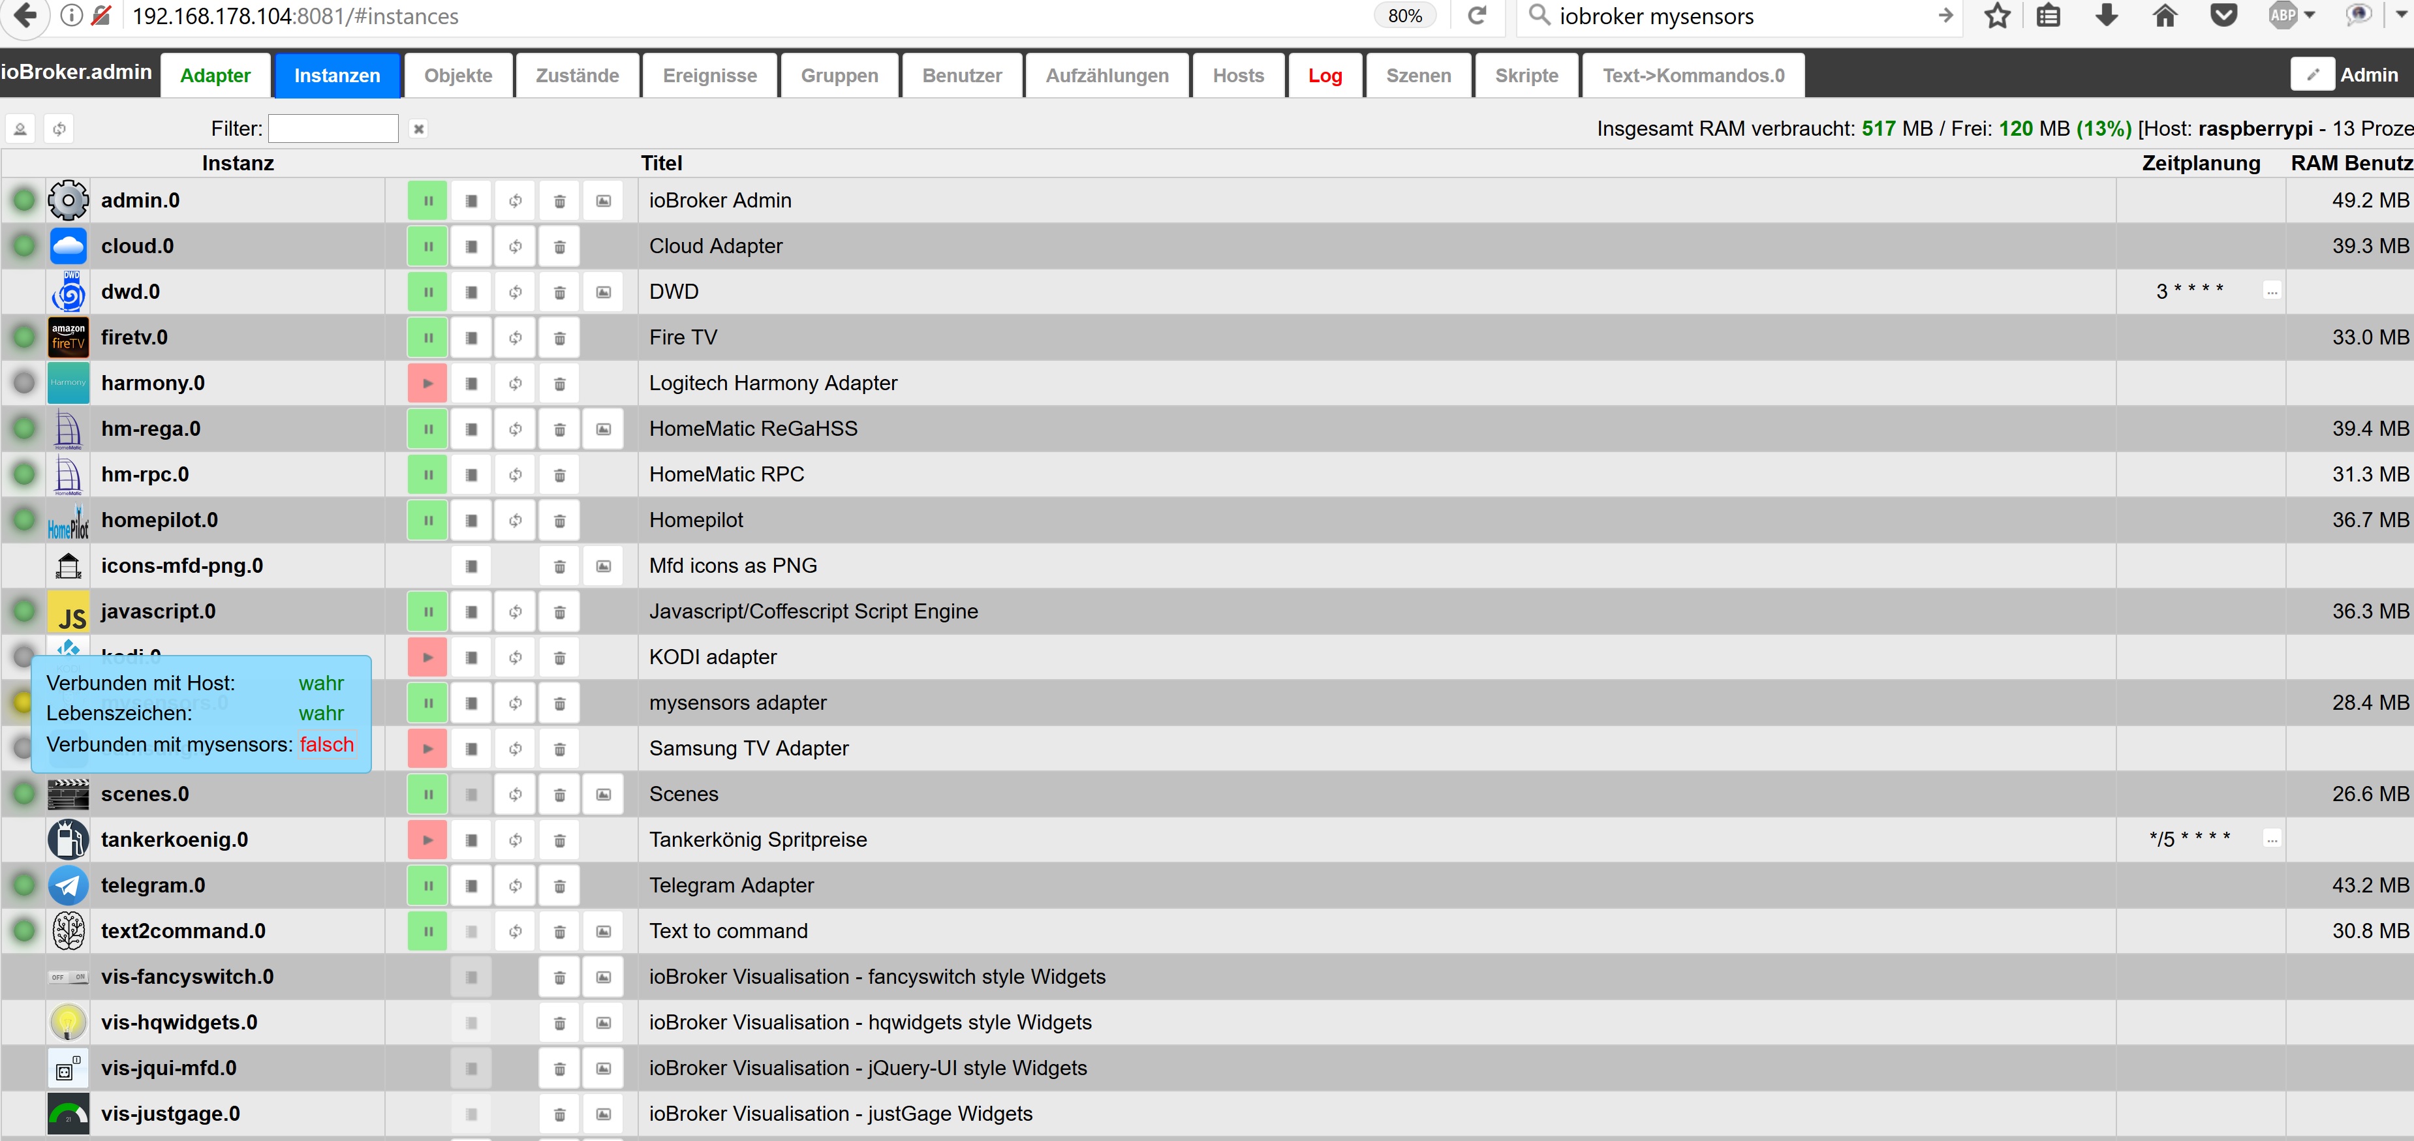
Task: Pause the mysensors adapter instance
Action: pos(427,703)
